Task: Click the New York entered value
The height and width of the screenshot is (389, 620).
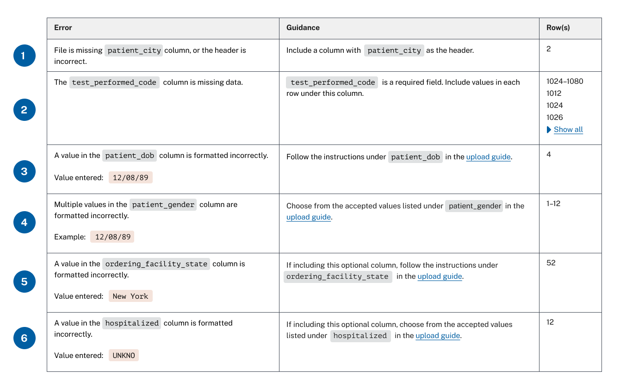Action: click(x=130, y=296)
